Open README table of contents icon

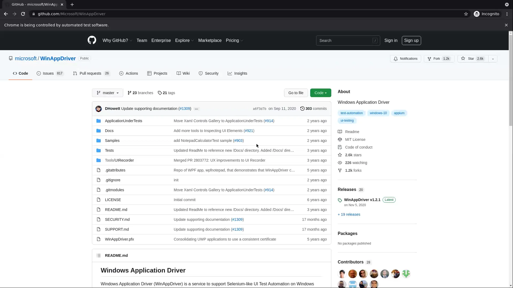(99, 255)
